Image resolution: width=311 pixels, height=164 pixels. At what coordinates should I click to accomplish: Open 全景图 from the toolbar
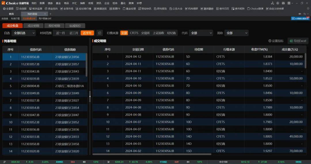pos(8,9)
